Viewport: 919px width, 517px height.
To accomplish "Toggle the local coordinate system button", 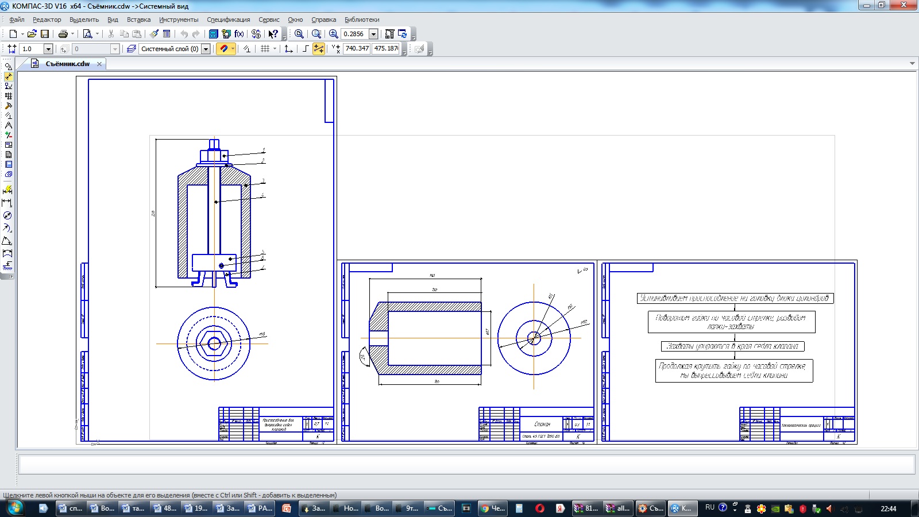I will (x=289, y=49).
